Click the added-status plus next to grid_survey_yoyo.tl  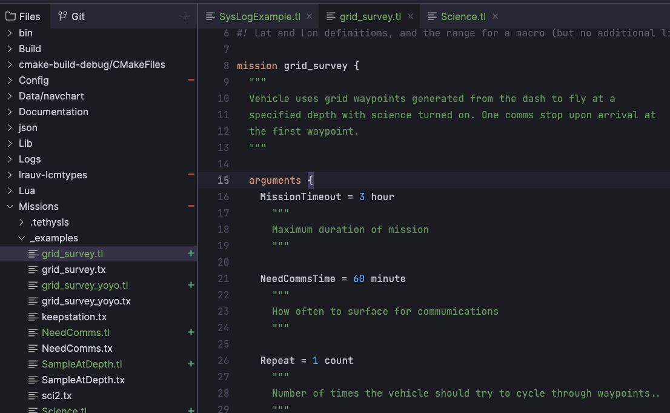pos(191,285)
